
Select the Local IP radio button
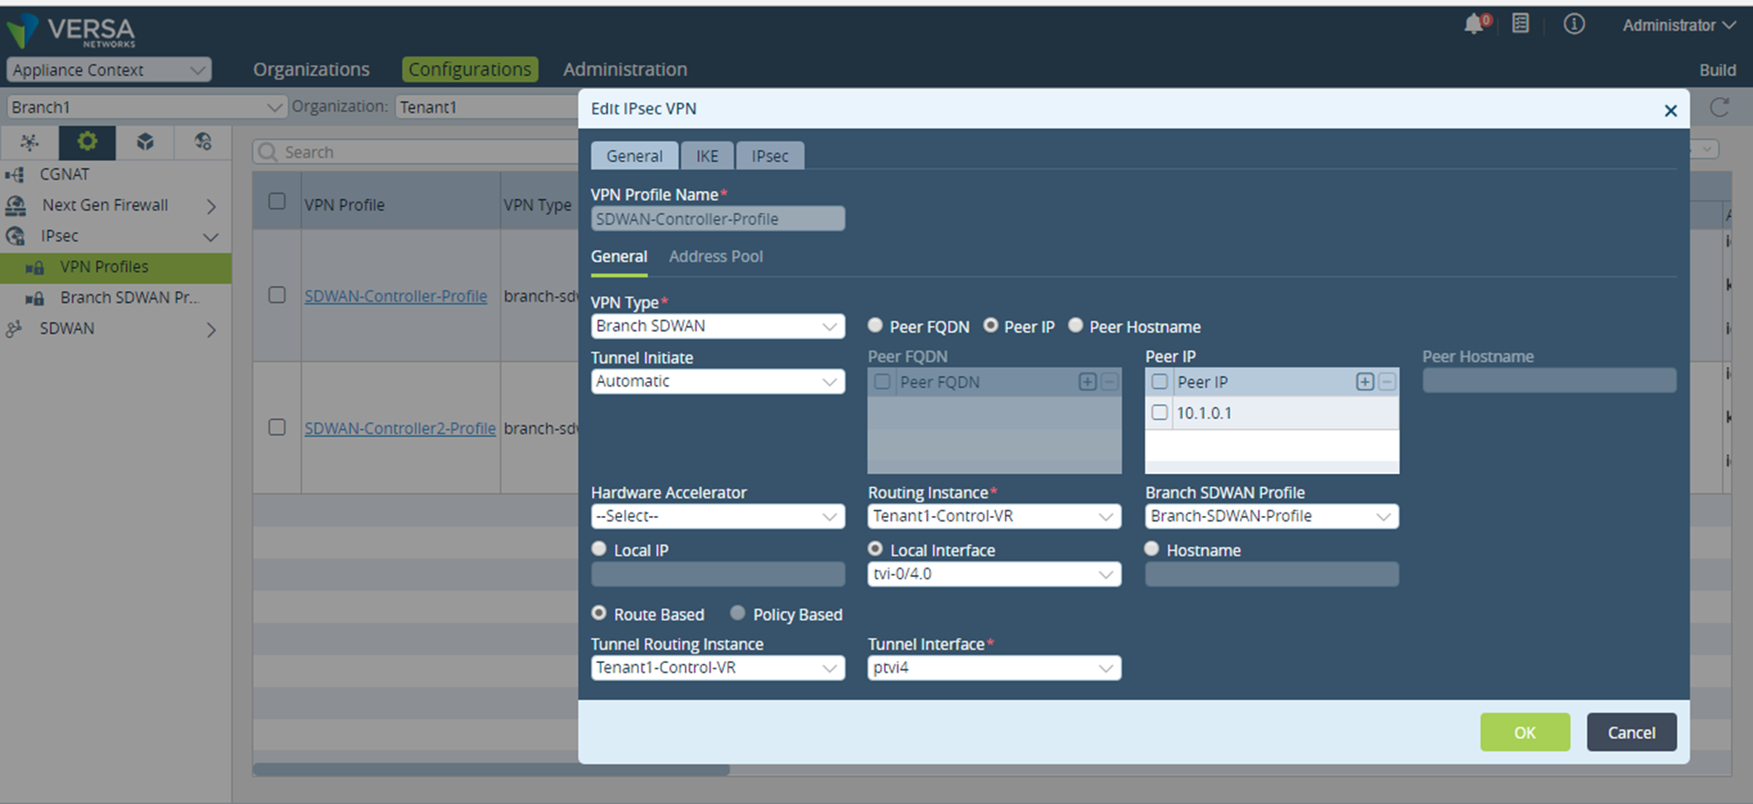599,549
